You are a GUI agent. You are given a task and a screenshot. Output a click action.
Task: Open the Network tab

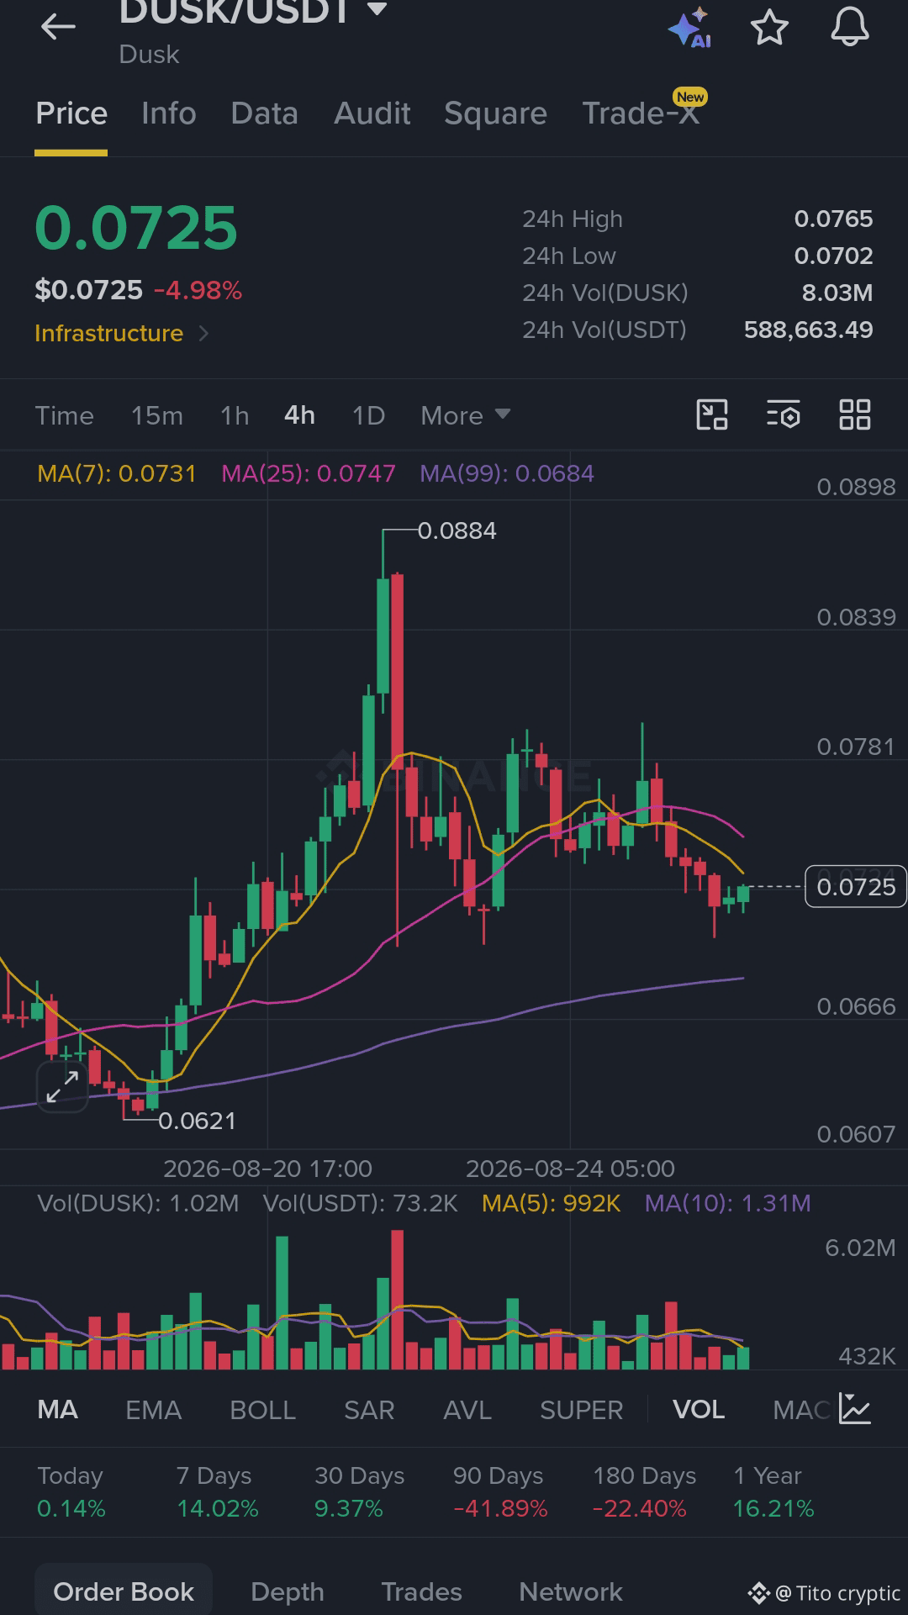click(571, 1591)
